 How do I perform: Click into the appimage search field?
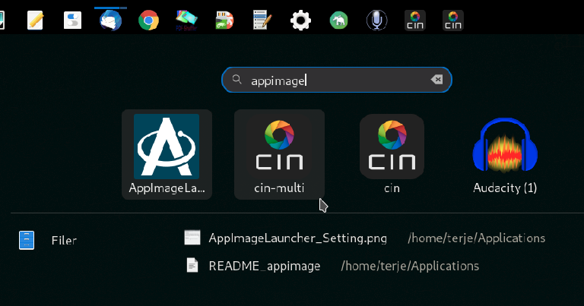point(335,80)
